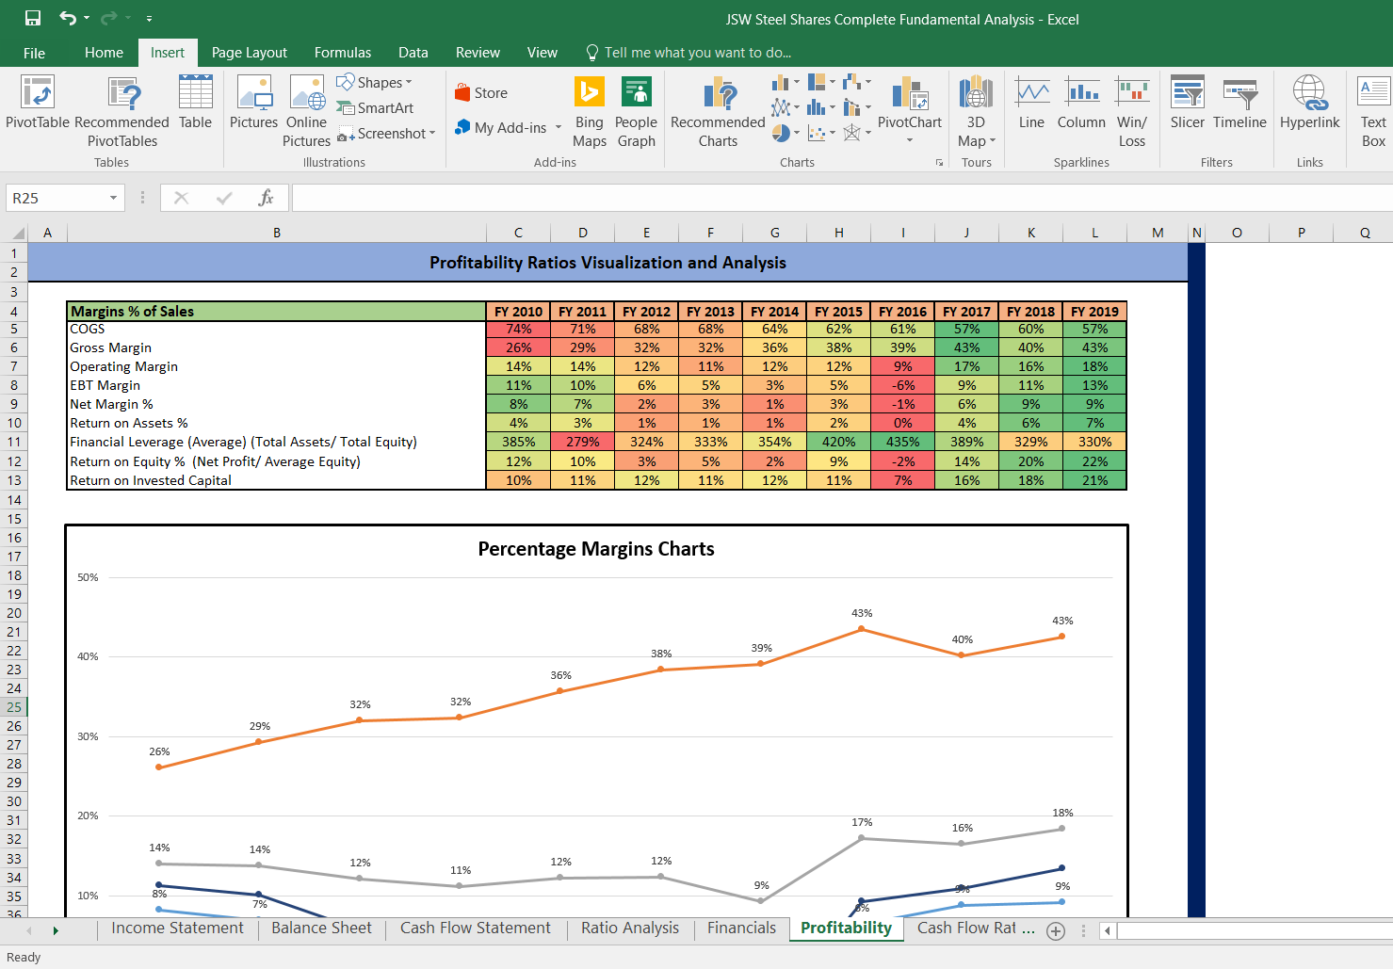This screenshot has width=1393, height=969.
Task: Open the Office Store add-ins
Action: point(481,92)
